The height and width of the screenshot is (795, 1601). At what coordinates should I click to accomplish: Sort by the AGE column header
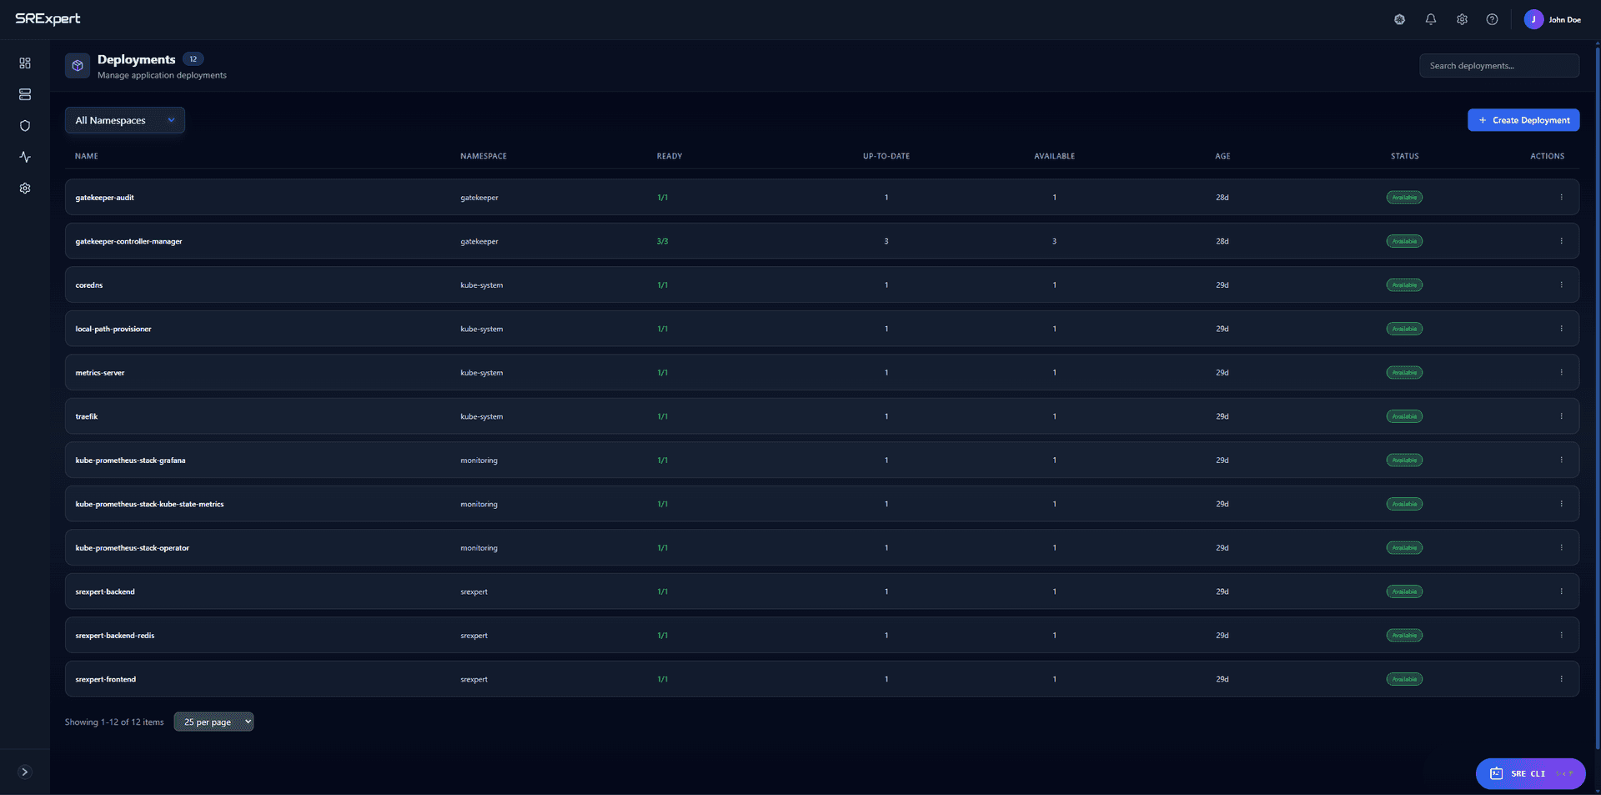click(1222, 156)
